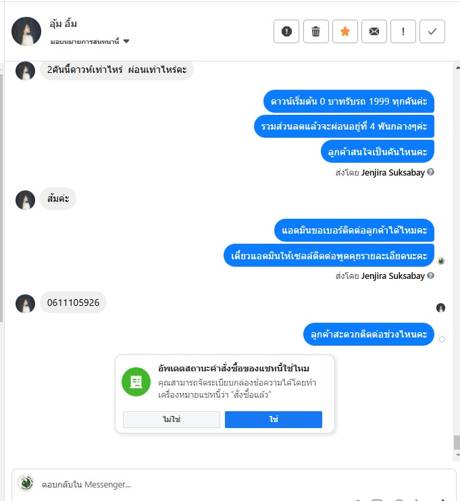This screenshot has height=501, width=460.
Task: Choose ไม่ใช่ on order status prompt
Action: (172, 419)
